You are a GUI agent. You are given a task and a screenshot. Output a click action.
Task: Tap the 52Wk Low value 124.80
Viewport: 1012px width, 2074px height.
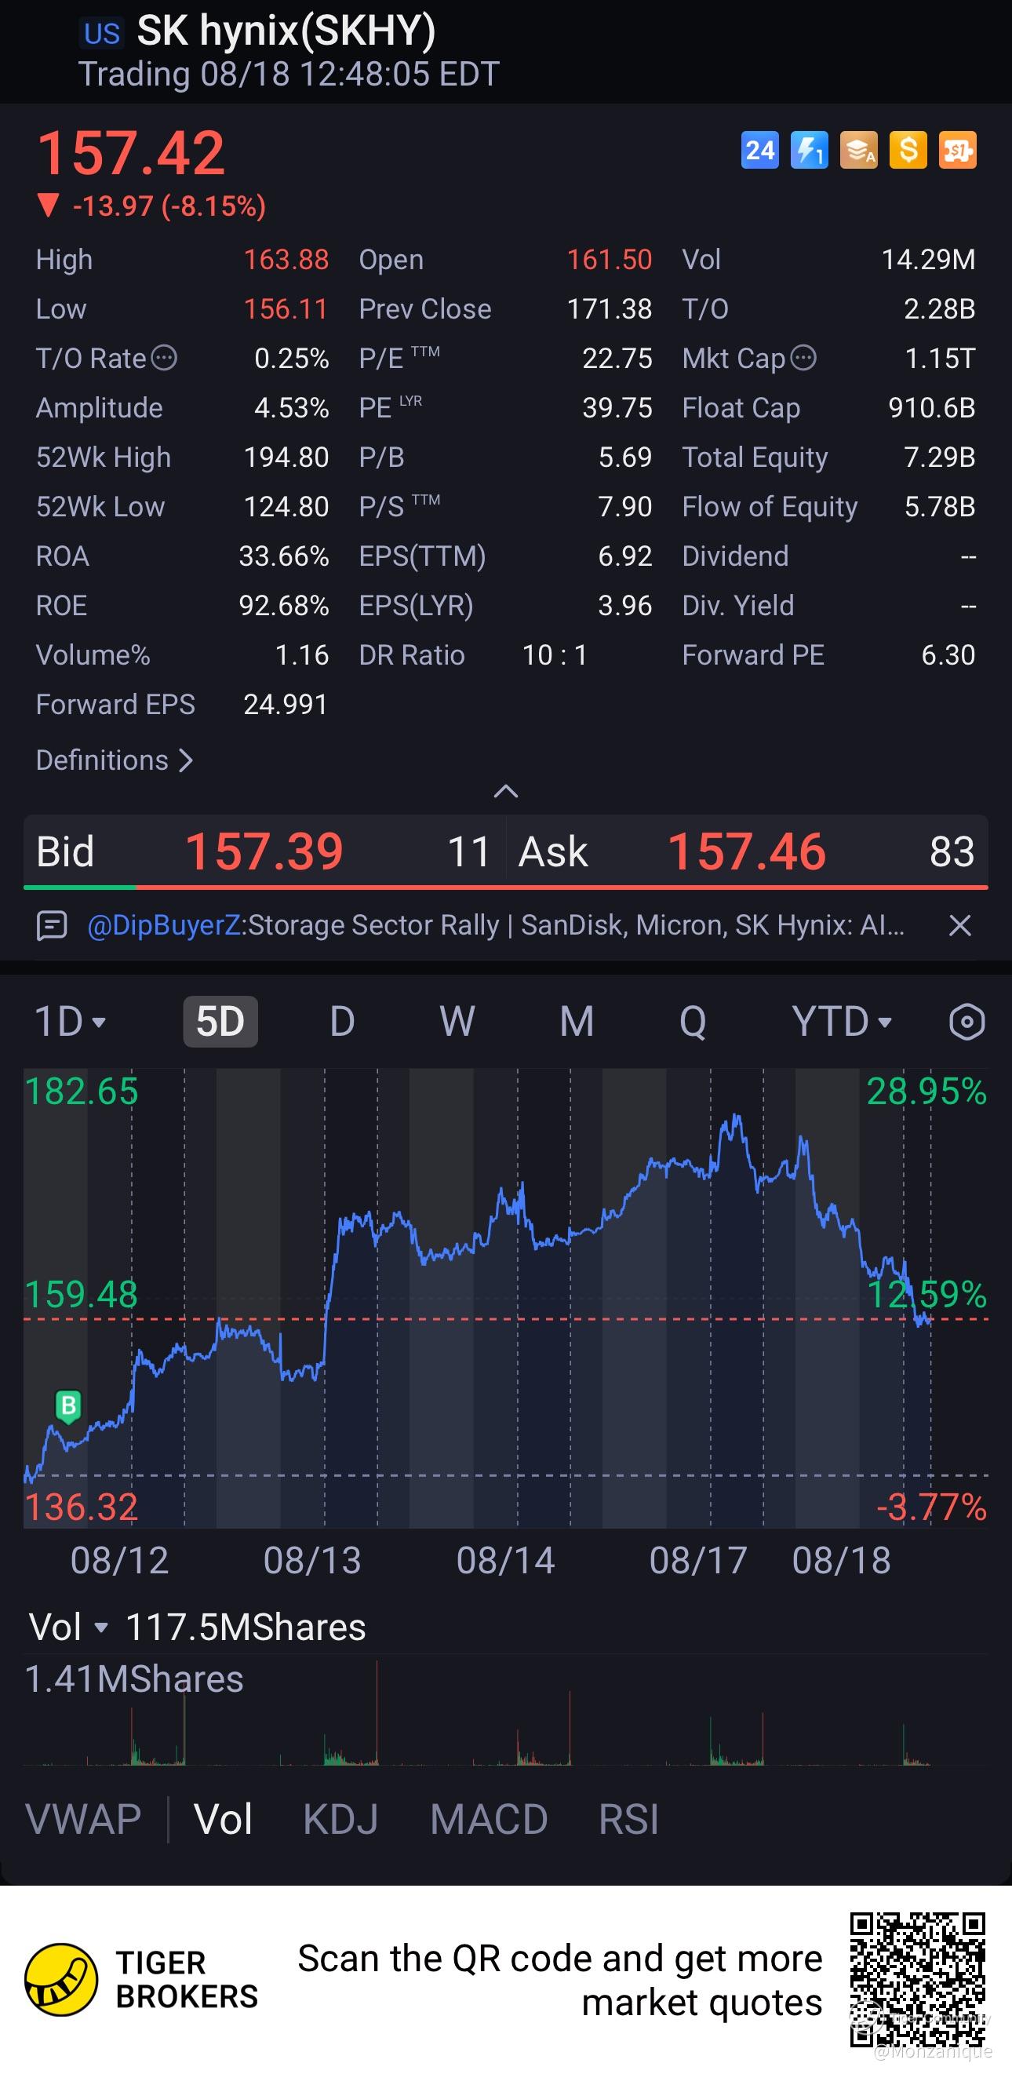pyautogui.click(x=286, y=507)
